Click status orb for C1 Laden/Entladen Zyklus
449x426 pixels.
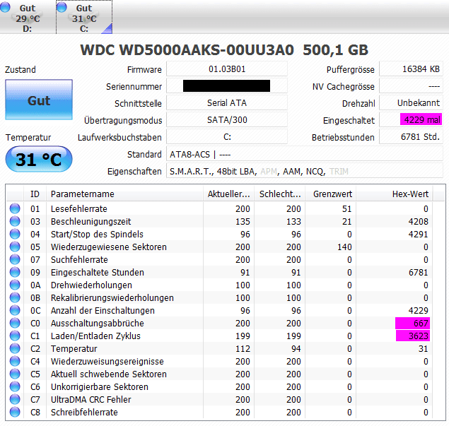[15, 336]
